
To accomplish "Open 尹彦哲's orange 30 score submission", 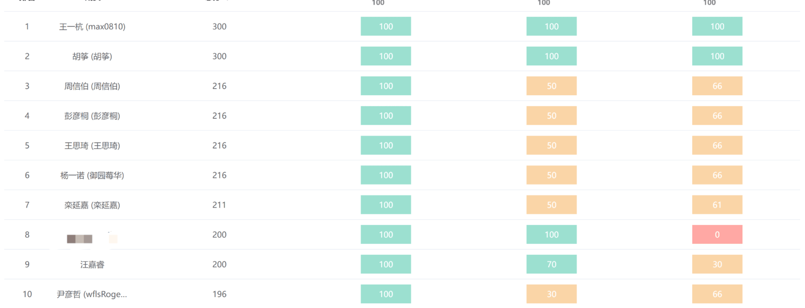I will click(551, 294).
